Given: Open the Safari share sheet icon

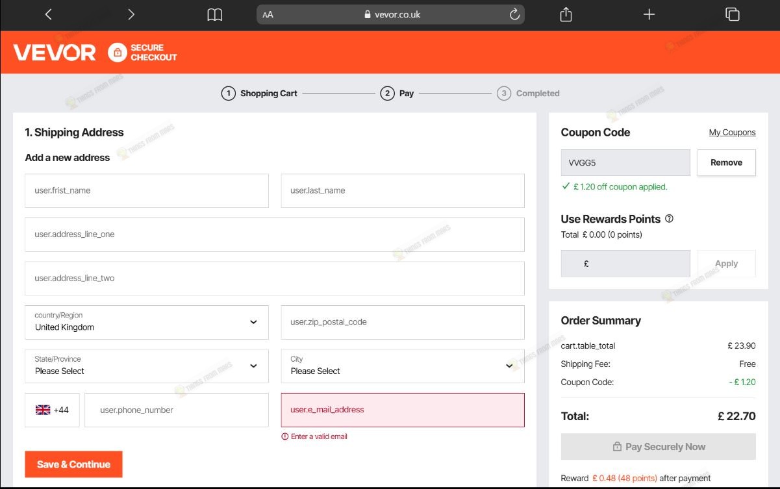Looking at the screenshot, I should pos(566,14).
